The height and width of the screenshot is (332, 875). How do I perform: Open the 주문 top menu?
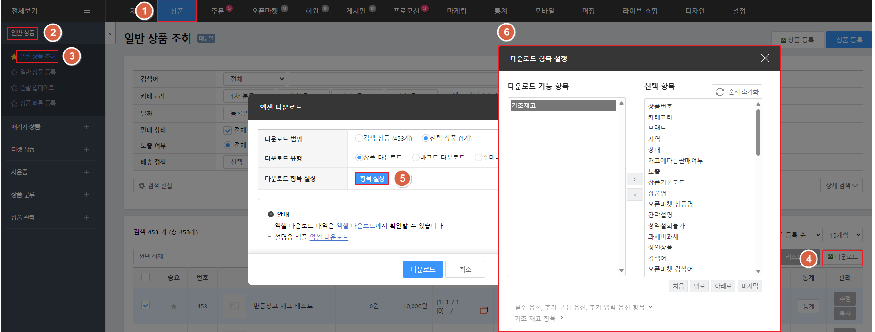(217, 11)
